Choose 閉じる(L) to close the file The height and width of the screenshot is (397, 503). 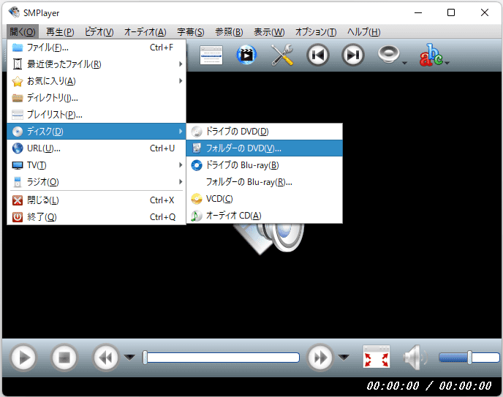coord(97,200)
